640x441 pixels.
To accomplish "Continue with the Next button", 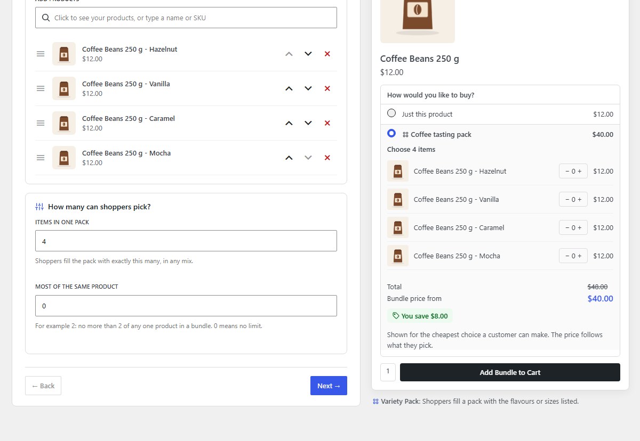I will click(329, 386).
